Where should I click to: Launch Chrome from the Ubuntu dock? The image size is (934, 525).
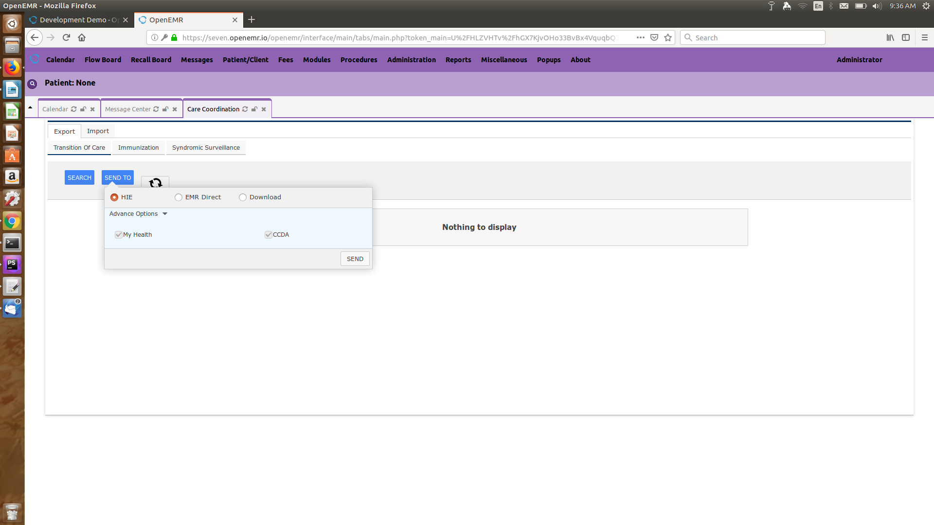coord(12,221)
